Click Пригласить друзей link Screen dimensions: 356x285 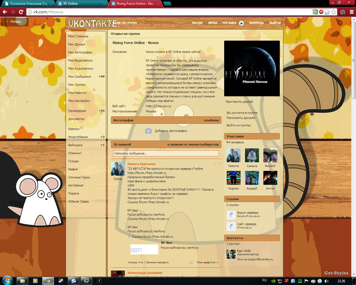pyautogui.click(x=239, y=102)
